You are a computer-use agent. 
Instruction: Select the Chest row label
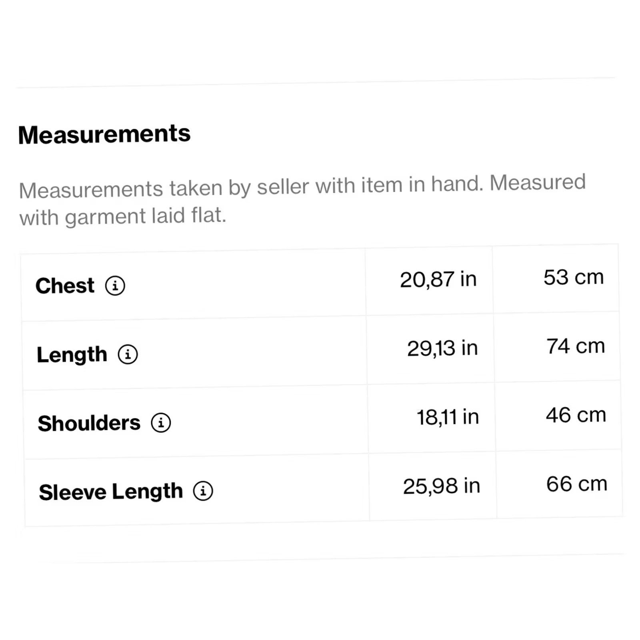click(x=65, y=286)
